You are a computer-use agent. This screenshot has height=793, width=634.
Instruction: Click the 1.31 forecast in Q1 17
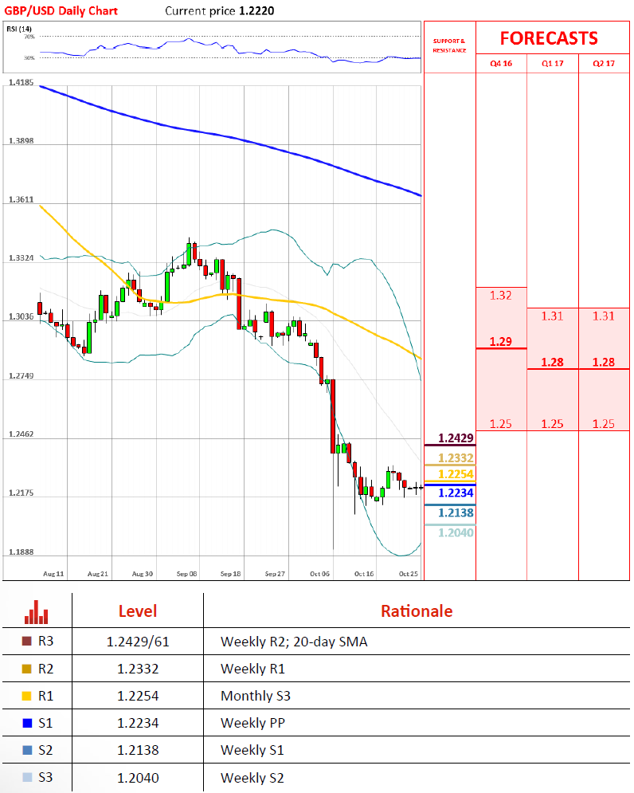click(552, 316)
